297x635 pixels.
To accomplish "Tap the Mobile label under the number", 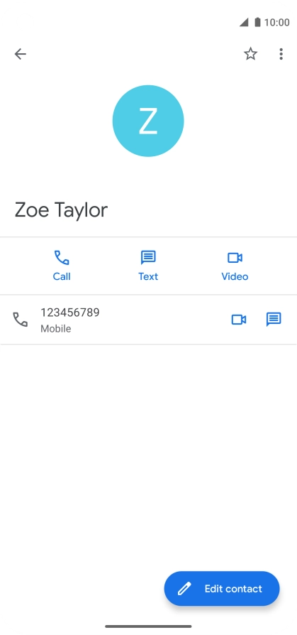I will (56, 329).
